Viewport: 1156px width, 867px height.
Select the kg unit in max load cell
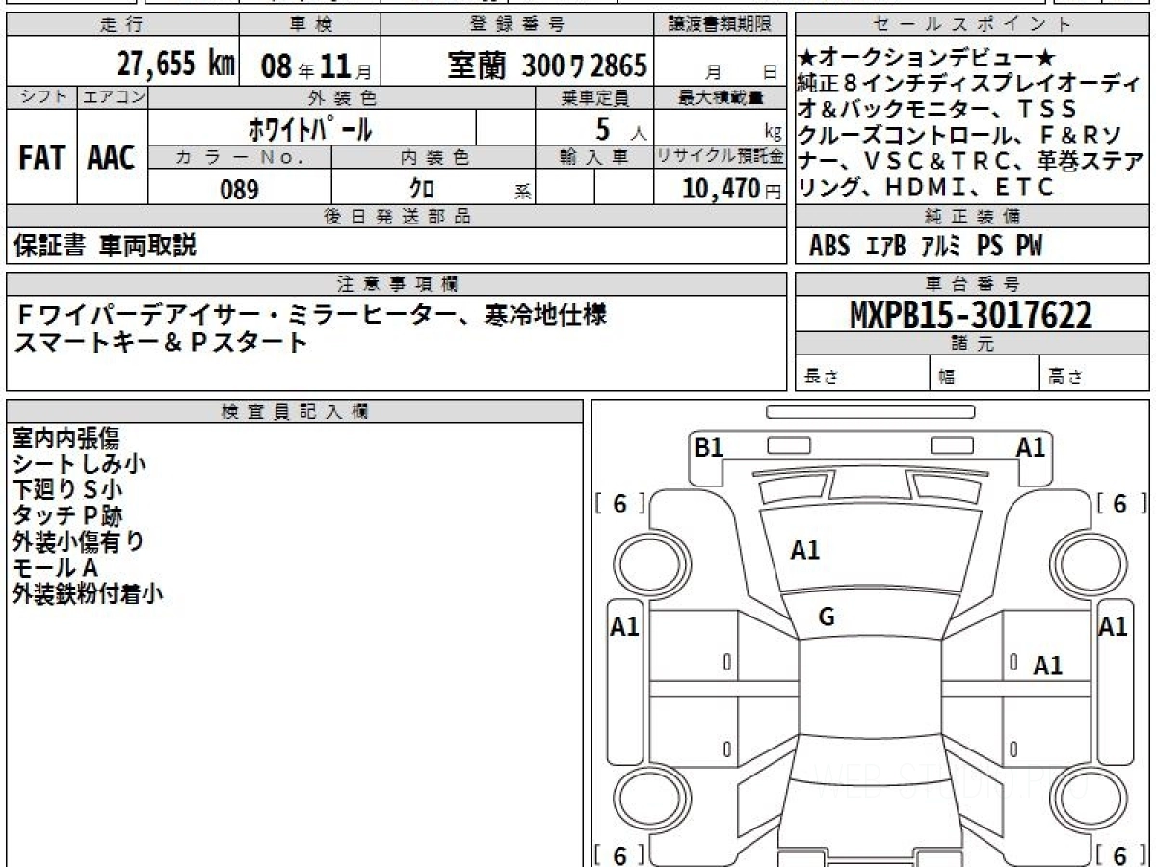point(773,132)
